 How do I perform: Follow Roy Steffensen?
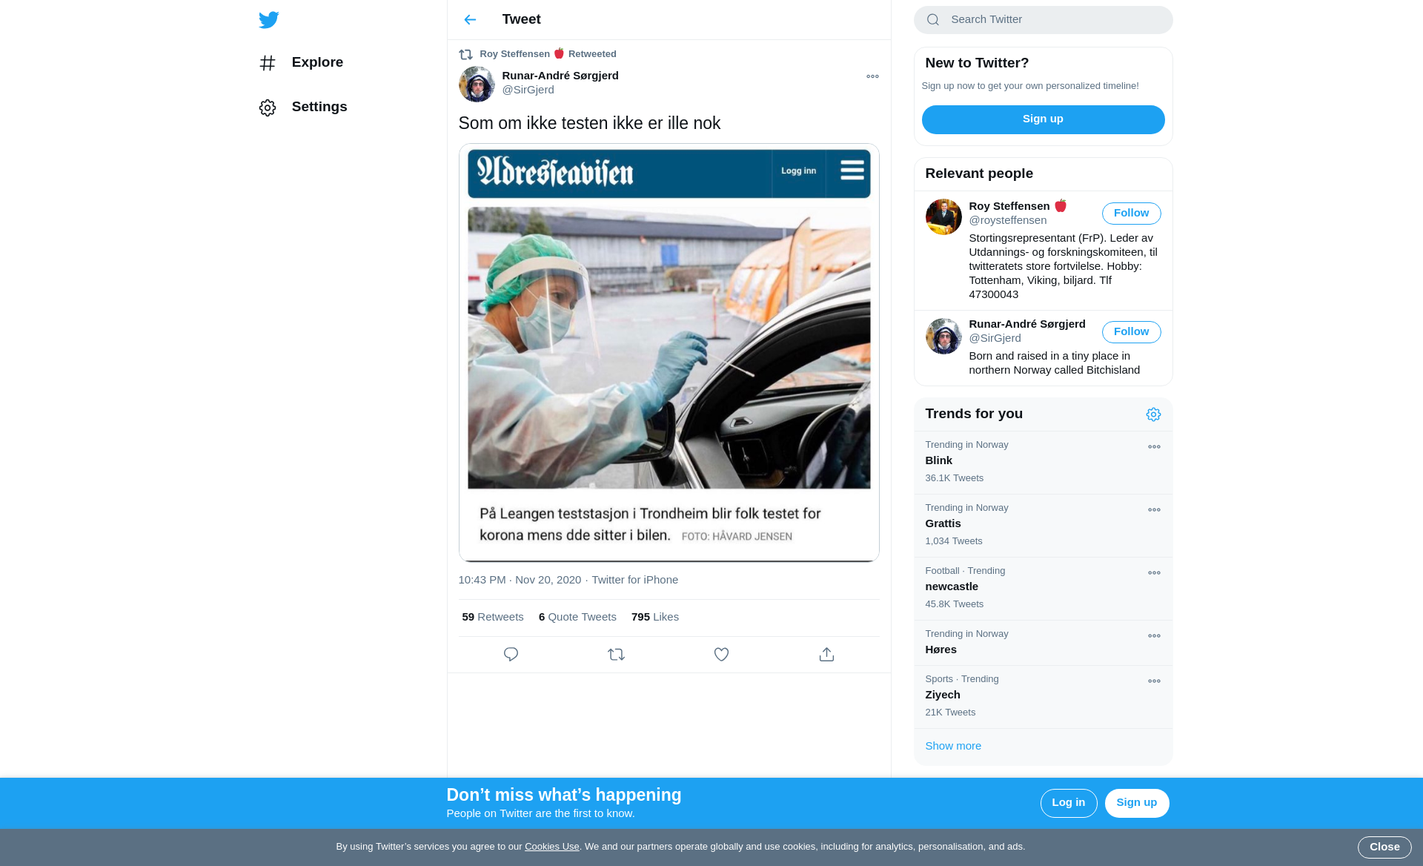pyautogui.click(x=1131, y=214)
